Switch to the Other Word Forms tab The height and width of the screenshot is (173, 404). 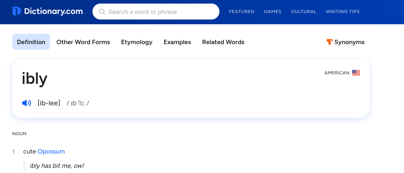tap(83, 42)
